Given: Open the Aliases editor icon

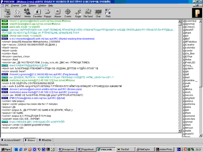Looking at the screenshot, I should [58, 13].
